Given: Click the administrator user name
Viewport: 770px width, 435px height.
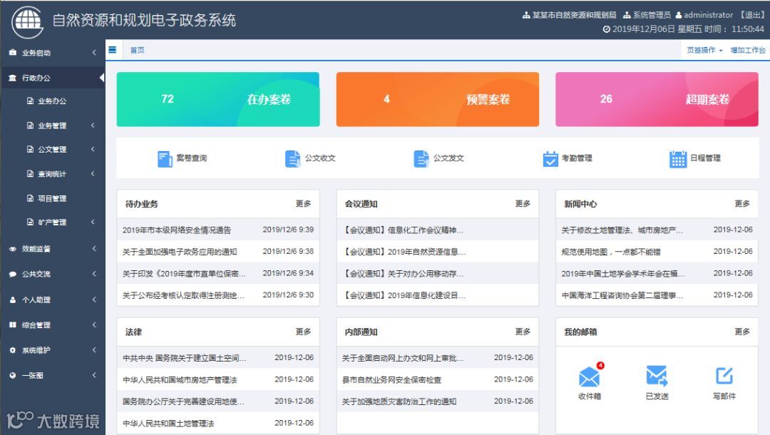Looking at the screenshot, I should tap(708, 15).
